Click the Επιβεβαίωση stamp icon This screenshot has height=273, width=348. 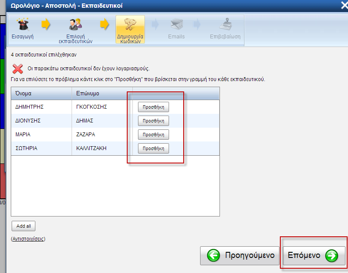[225, 24]
